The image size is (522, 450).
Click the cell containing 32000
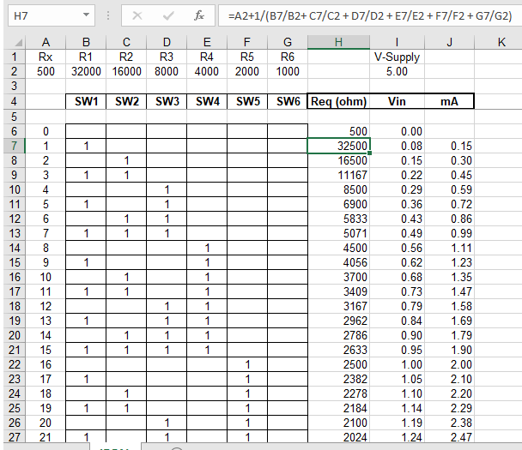click(86, 71)
